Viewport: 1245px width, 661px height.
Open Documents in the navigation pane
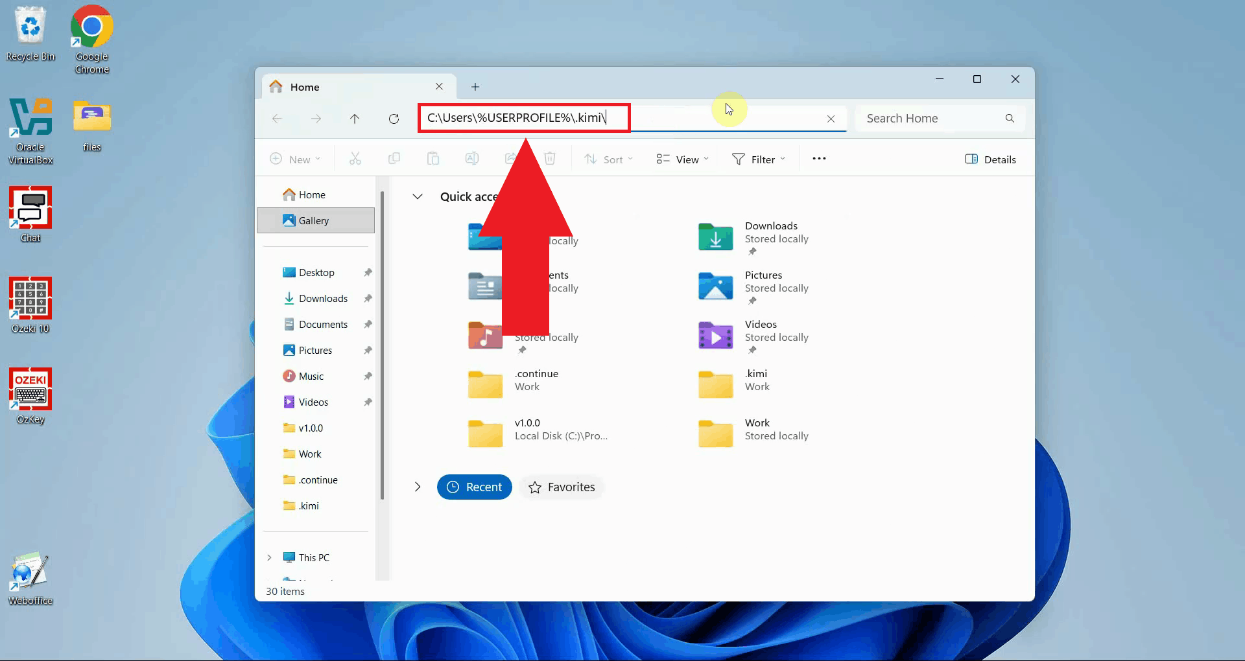(316, 324)
